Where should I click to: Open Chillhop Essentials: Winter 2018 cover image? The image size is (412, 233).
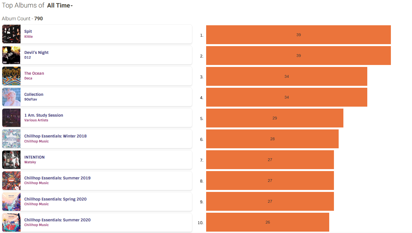[x=11, y=139]
